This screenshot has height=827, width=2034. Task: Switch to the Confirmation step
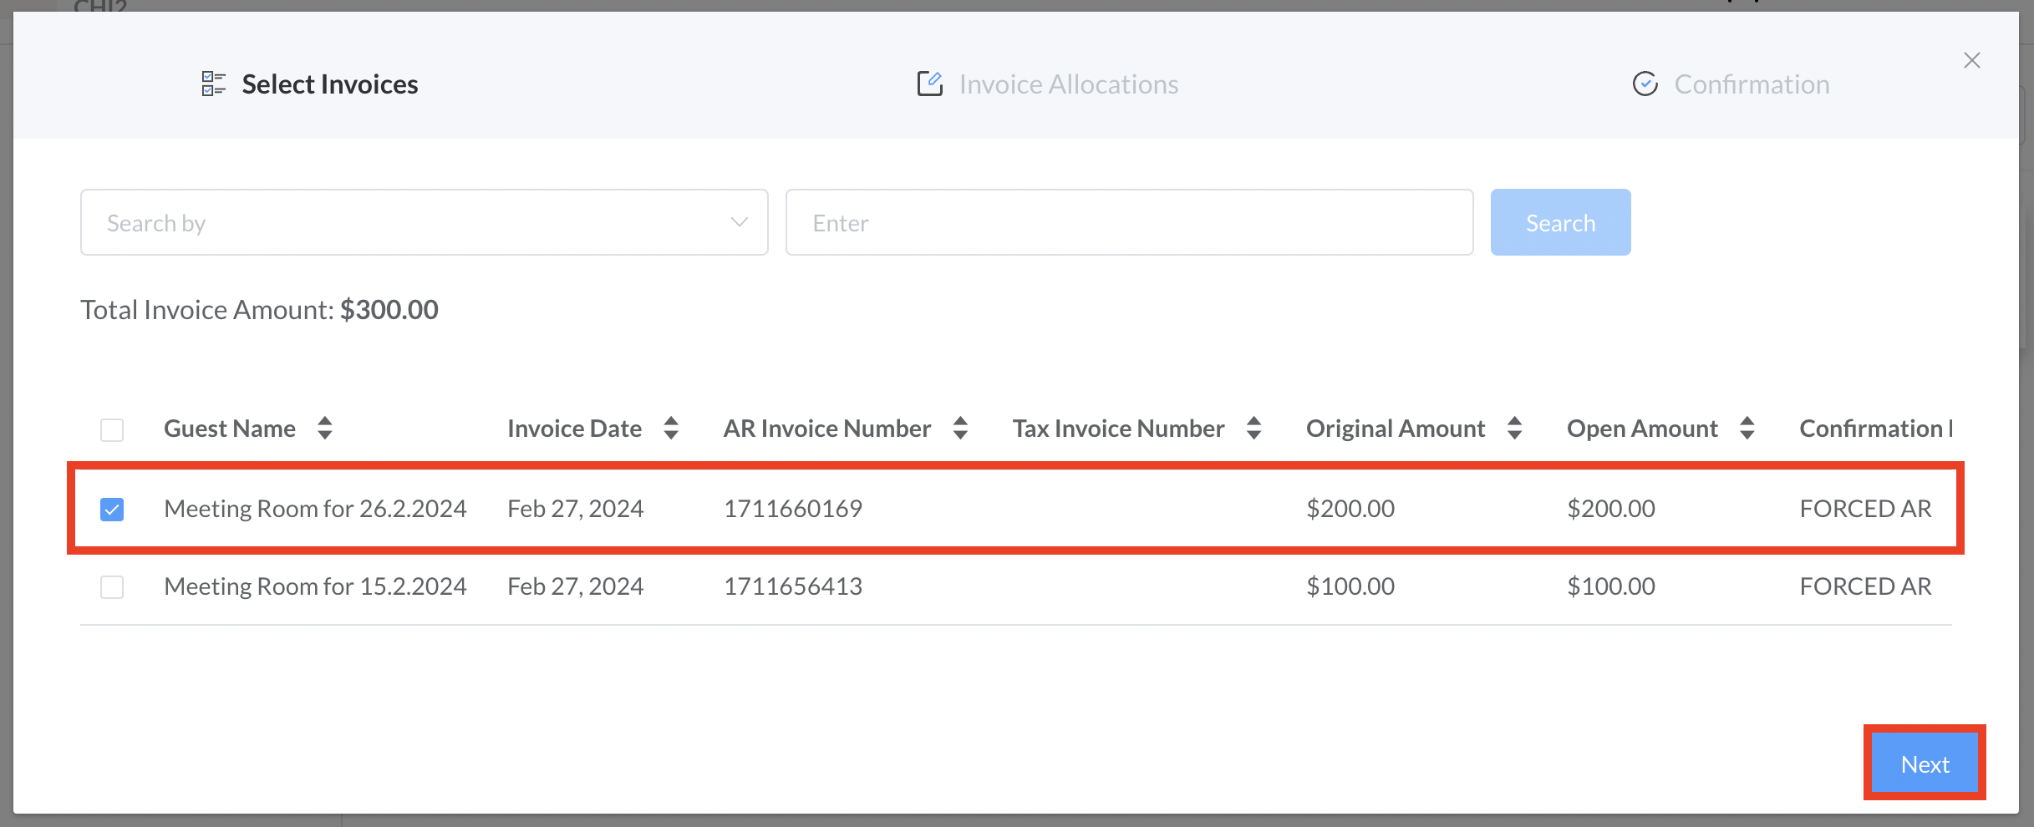tap(1751, 84)
